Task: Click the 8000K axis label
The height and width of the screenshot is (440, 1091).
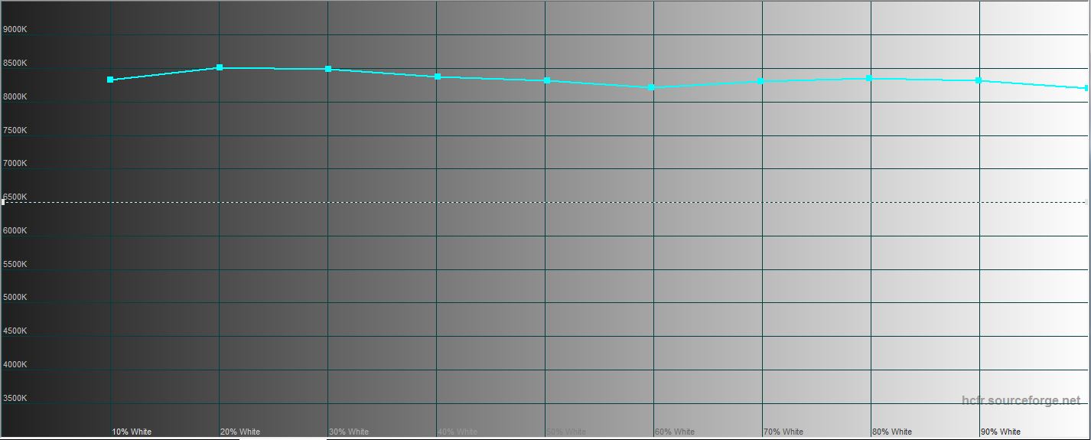Action: point(15,97)
